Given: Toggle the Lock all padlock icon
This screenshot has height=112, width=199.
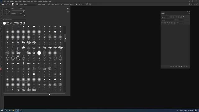Looking at the screenshot, I should pyautogui.click(x=174, y=23).
